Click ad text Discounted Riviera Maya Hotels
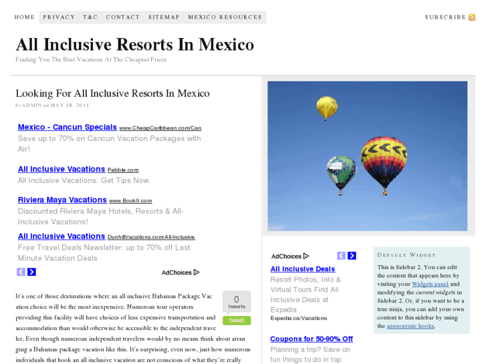This screenshot has height=364, width=486. (100, 216)
